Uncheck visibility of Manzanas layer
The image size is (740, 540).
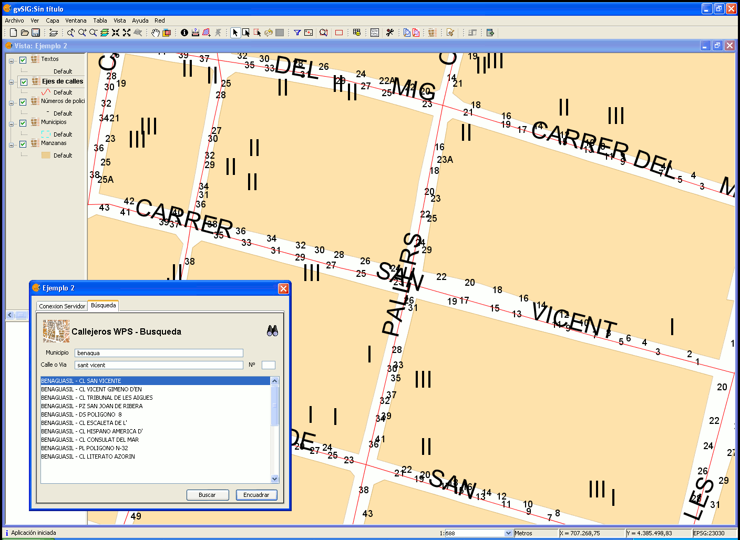click(23, 144)
